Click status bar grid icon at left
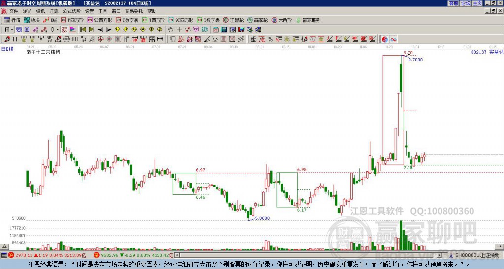The height and width of the screenshot is (269, 504). [x=4, y=255]
